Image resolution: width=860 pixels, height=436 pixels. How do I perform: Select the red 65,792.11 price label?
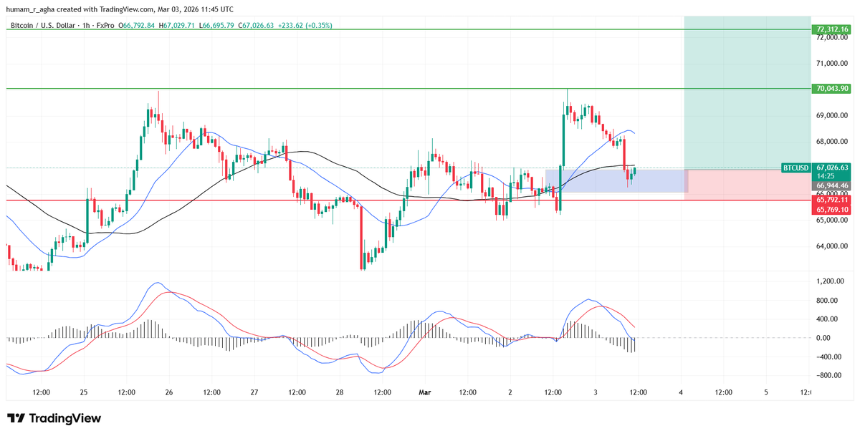coord(832,200)
